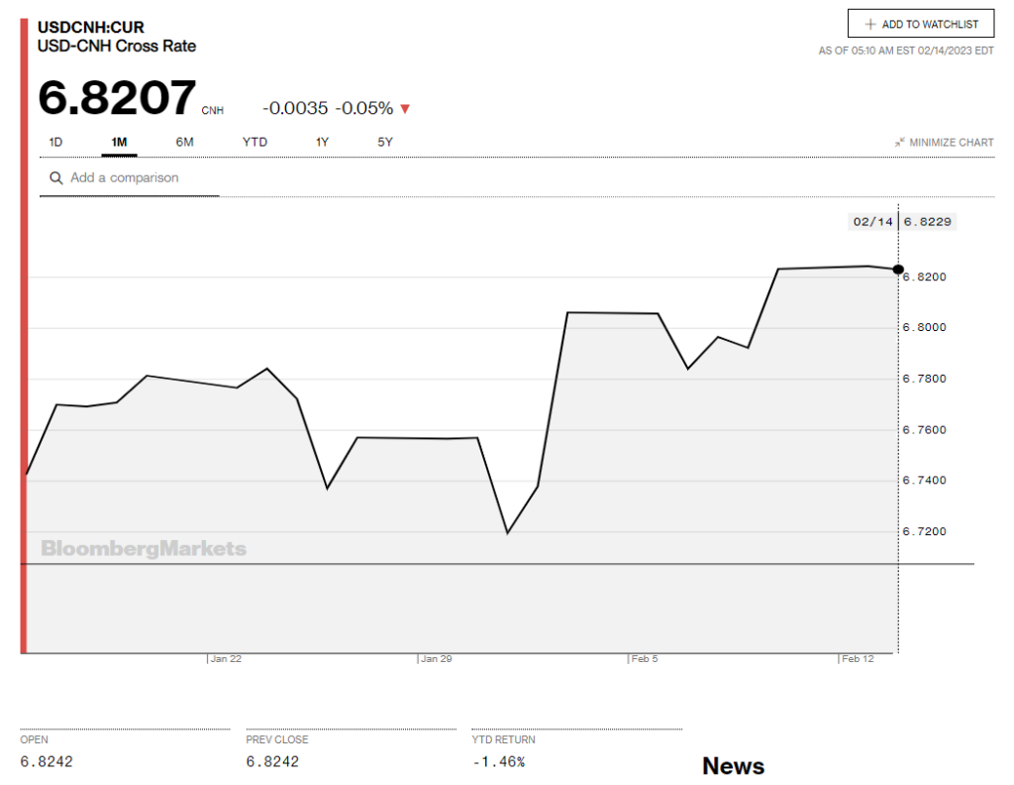1014x785 pixels.
Task: Click the plus icon in Add to Watchlist
Action: coord(870,24)
